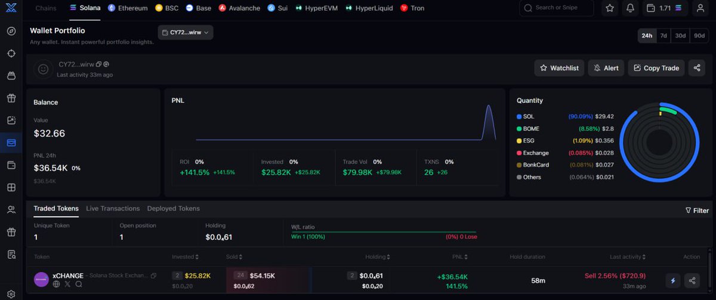
Task: Click the @ icon next to wallet address
Action: (x=106, y=64)
